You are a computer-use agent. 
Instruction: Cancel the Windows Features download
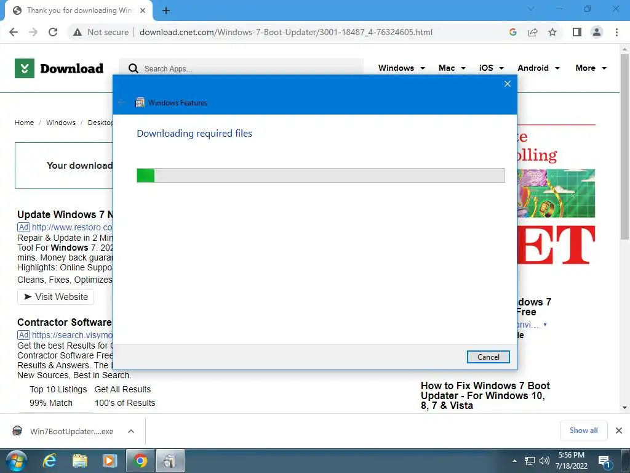[488, 357]
